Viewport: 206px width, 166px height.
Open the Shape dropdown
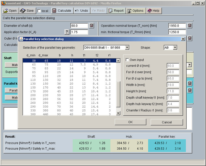(x=175, y=48)
